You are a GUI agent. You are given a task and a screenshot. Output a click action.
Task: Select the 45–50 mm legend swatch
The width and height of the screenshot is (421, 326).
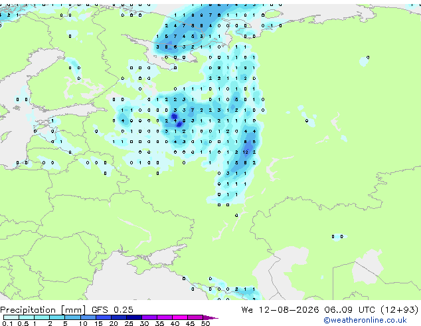coord(195,317)
